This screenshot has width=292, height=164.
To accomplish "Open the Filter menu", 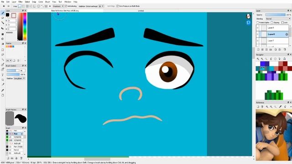I will [x=20, y=2].
